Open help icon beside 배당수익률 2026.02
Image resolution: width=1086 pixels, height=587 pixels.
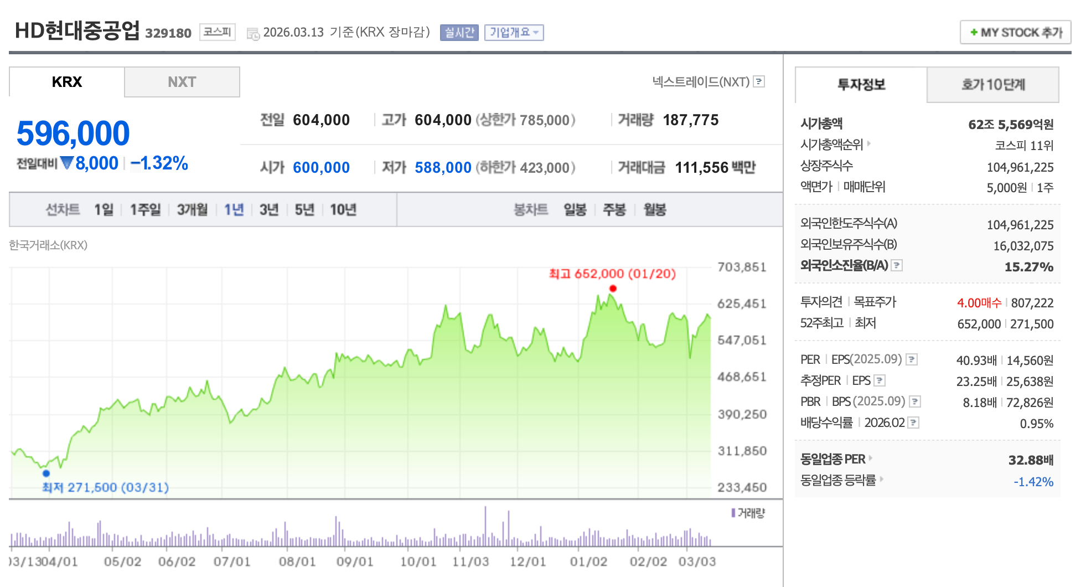[x=913, y=423]
